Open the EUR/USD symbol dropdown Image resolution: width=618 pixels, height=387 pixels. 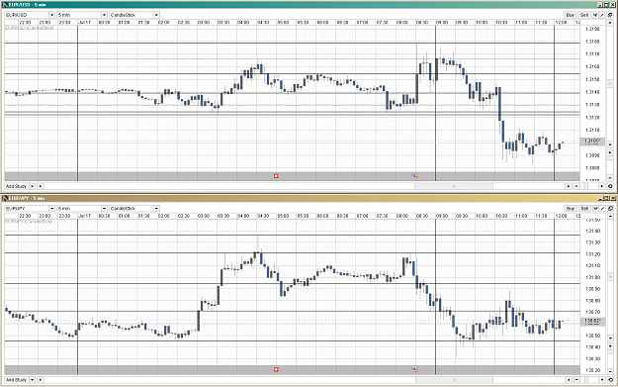pyautogui.click(x=51, y=15)
